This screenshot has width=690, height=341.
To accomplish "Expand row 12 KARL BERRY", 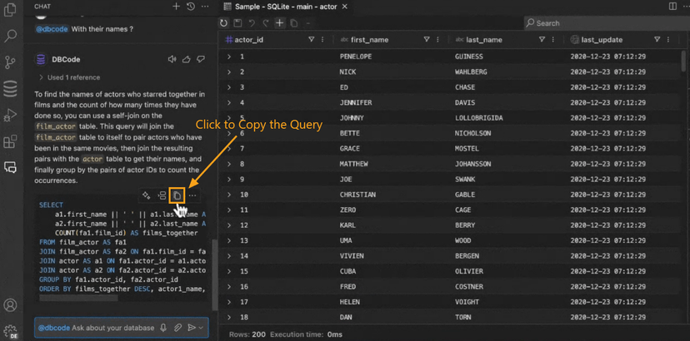I will pos(229,225).
